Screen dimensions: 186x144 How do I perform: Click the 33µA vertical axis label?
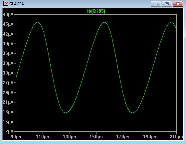coord(8,63)
